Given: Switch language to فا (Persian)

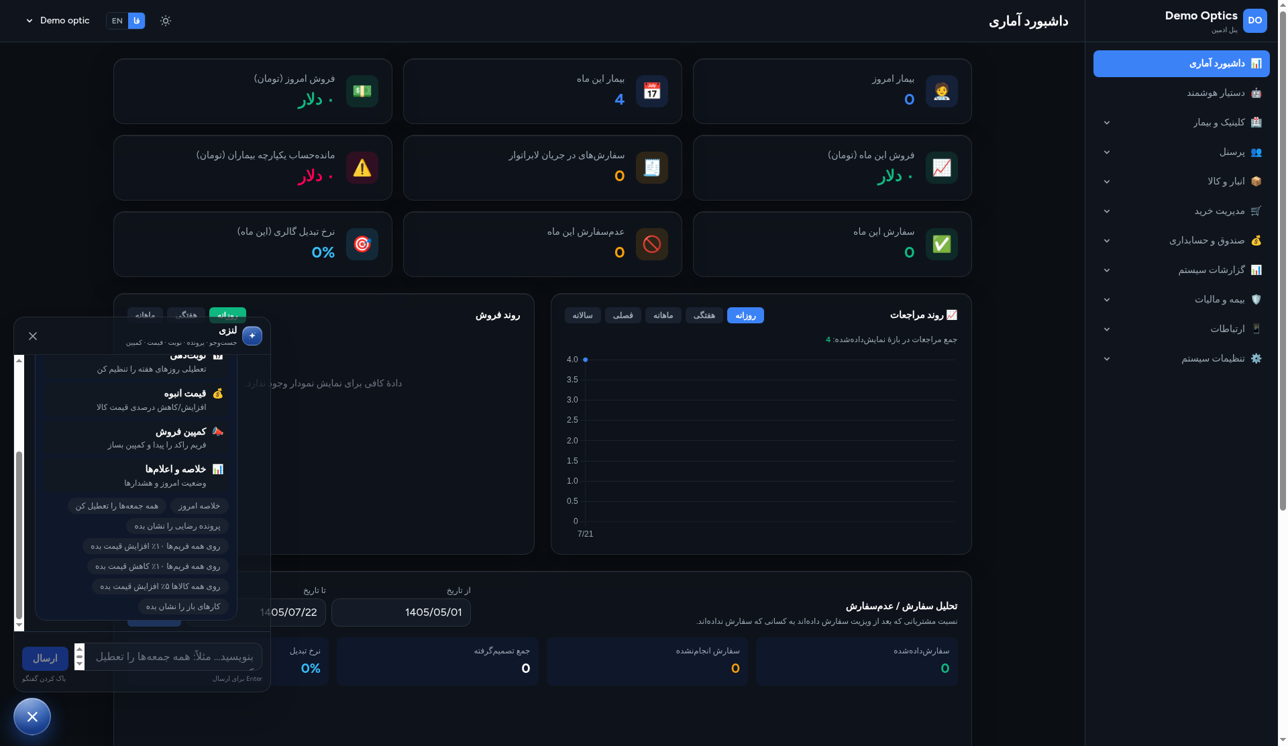Looking at the screenshot, I should [136, 21].
